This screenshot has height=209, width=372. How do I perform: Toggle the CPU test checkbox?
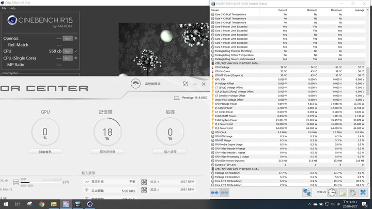tap(76, 51)
